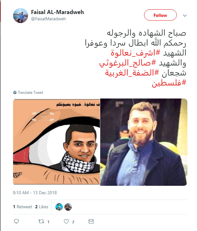The image size is (197, 231).
Task: View the 1 Retweet list
Action: [x=22, y=207]
